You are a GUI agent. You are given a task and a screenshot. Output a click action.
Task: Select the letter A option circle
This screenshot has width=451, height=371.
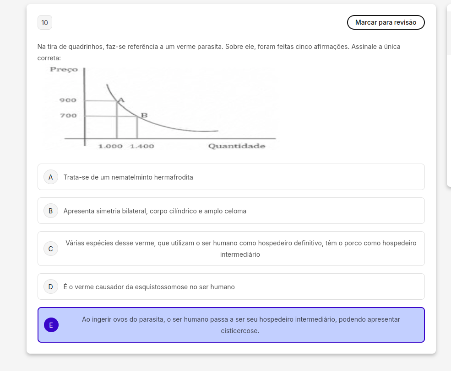[51, 177]
